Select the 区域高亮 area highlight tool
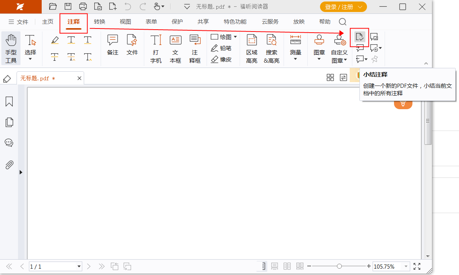Viewport: 459px width, 275px height. (251, 48)
